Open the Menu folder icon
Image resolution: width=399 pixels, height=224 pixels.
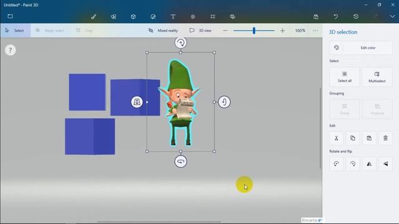tap(10, 16)
